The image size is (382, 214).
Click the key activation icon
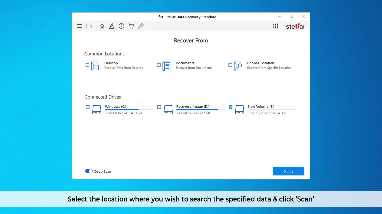[141, 26]
